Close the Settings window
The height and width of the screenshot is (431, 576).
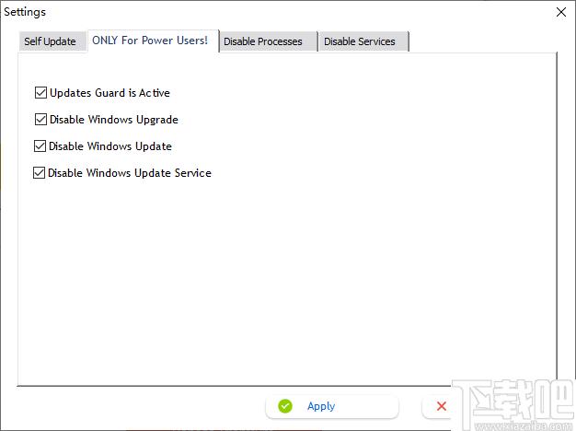pyautogui.click(x=561, y=12)
